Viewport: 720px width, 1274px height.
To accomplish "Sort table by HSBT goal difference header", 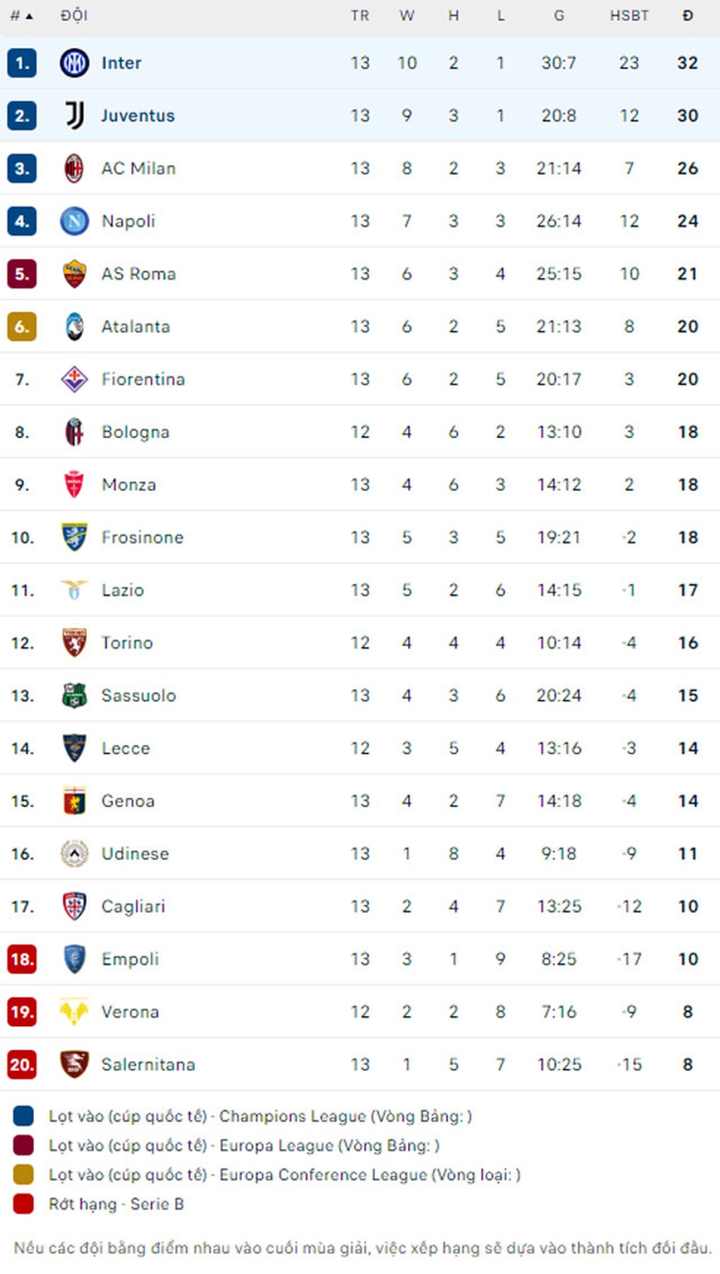I will click(x=629, y=16).
